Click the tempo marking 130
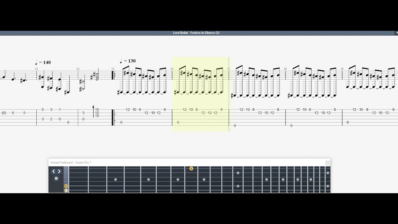The image size is (398, 224). pyautogui.click(x=128, y=61)
